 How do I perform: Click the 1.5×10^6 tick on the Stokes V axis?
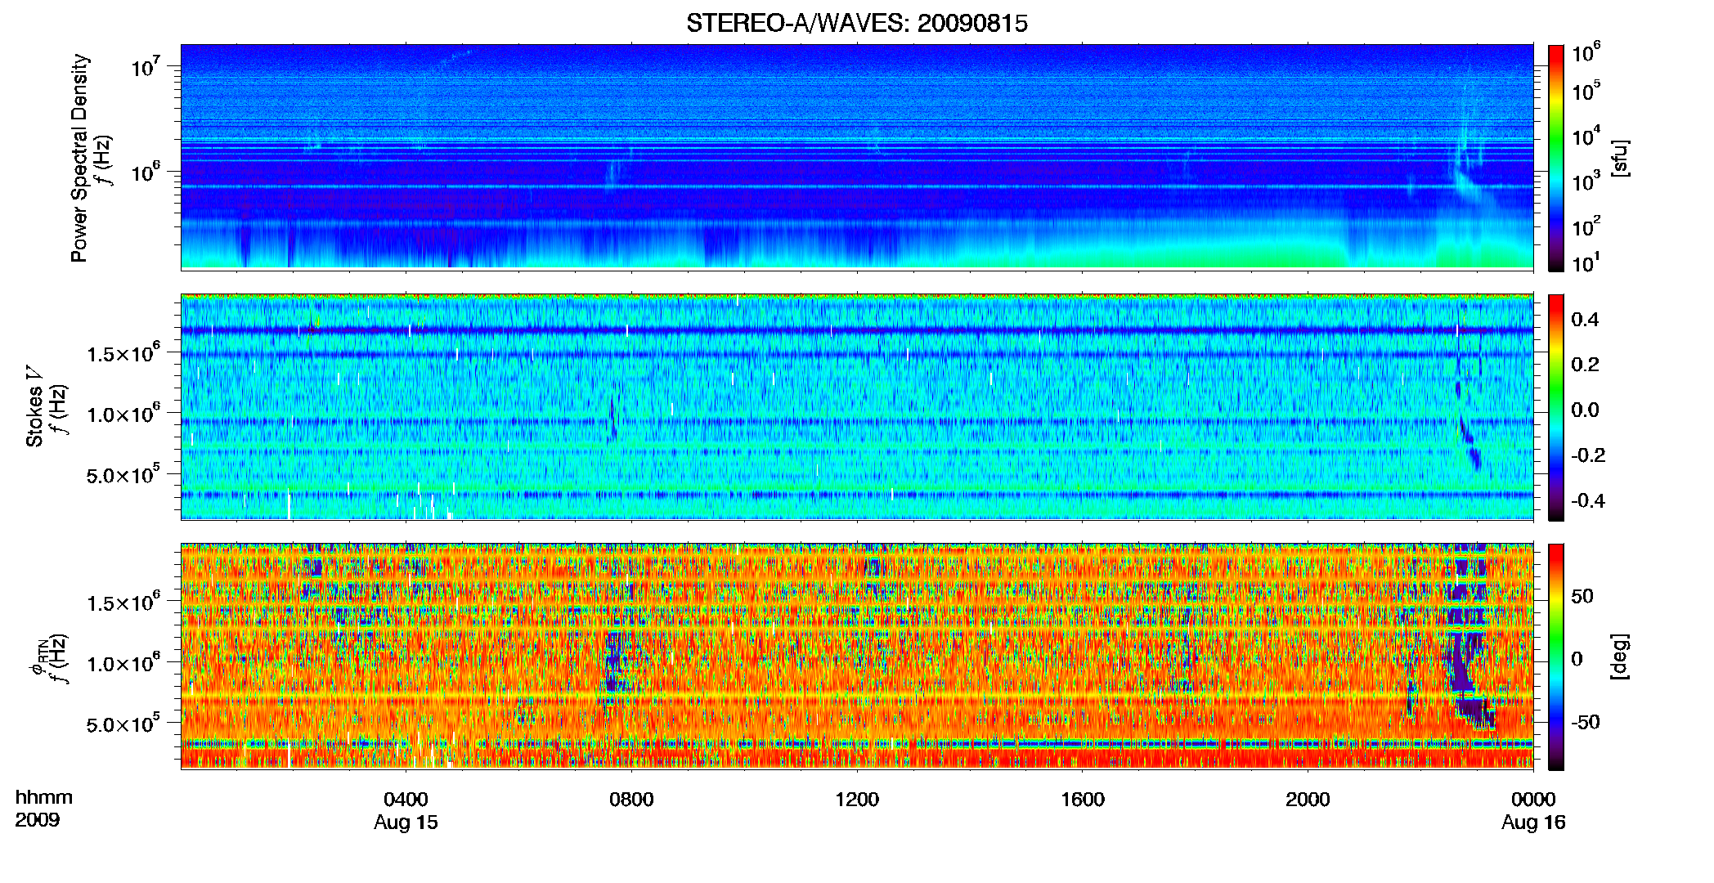[123, 353]
